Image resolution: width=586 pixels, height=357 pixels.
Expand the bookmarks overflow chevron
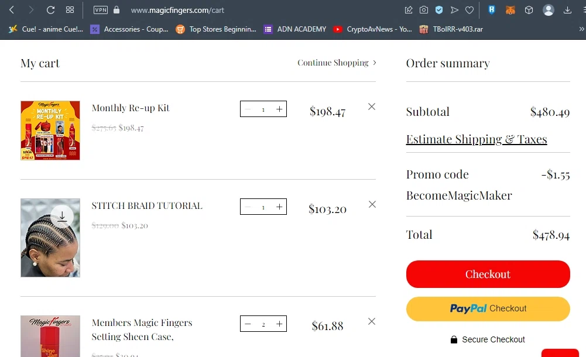[581, 29]
